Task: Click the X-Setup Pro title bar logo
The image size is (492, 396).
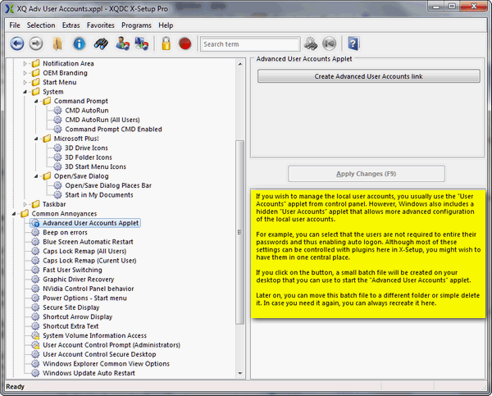Action: coord(10,8)
